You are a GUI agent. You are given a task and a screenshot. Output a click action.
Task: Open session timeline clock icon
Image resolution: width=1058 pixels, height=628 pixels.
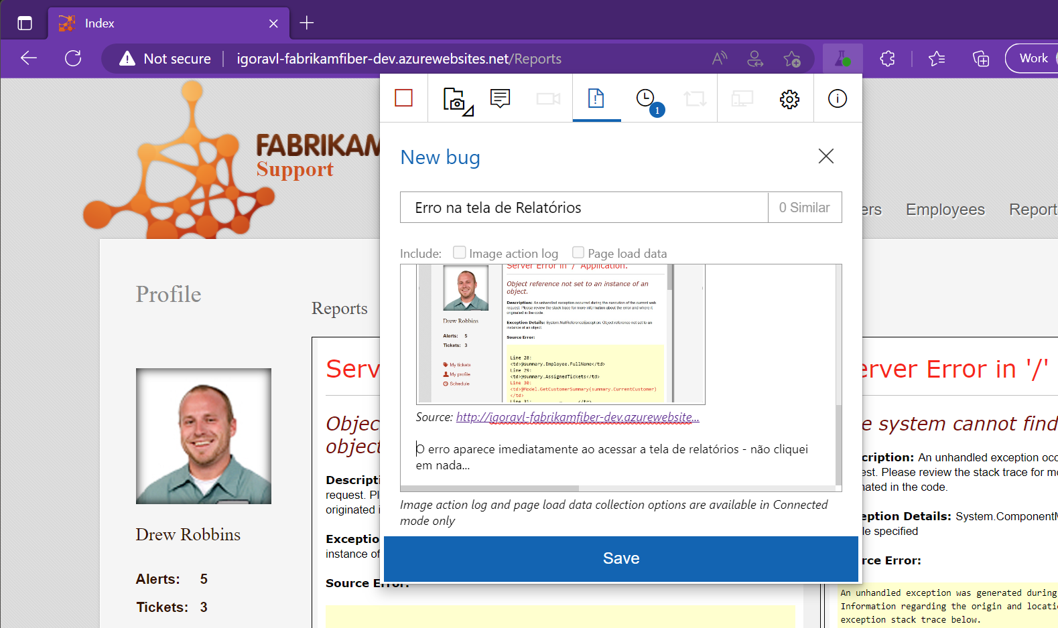point(646,99)
